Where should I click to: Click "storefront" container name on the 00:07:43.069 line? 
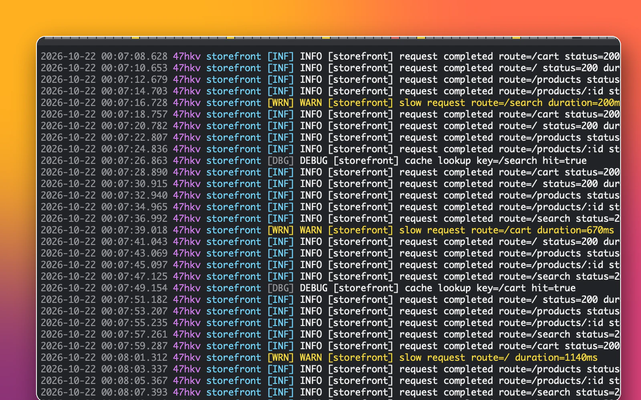234,254
